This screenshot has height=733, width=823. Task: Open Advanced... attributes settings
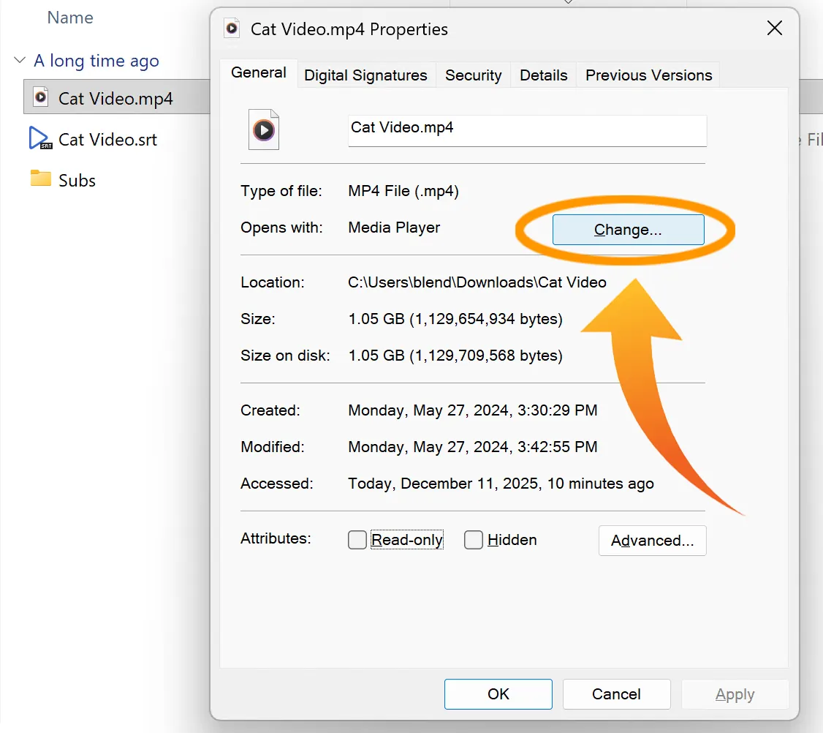pos(652,541)
